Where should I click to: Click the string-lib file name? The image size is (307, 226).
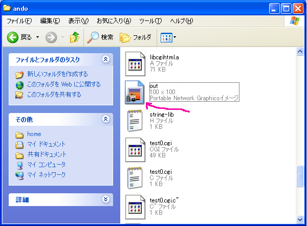point(162,115)
